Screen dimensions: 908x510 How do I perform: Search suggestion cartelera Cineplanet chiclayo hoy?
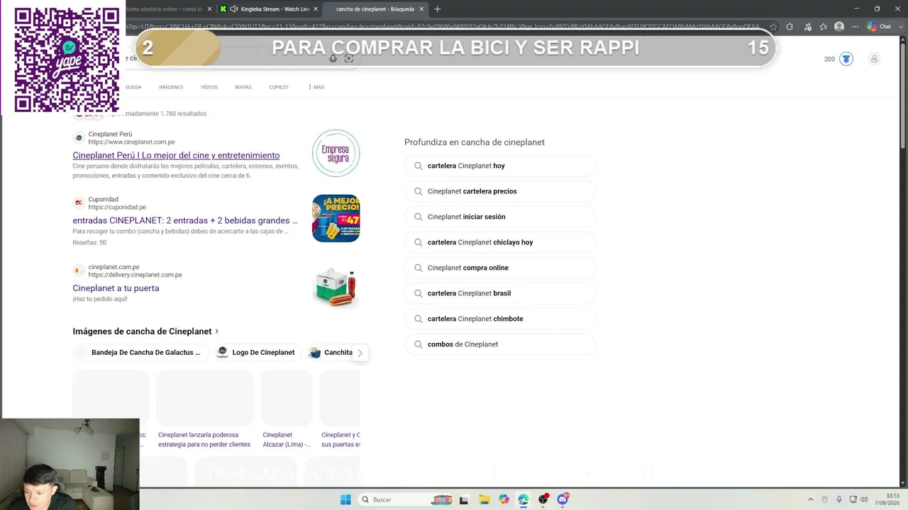click(x=500, y=242)
